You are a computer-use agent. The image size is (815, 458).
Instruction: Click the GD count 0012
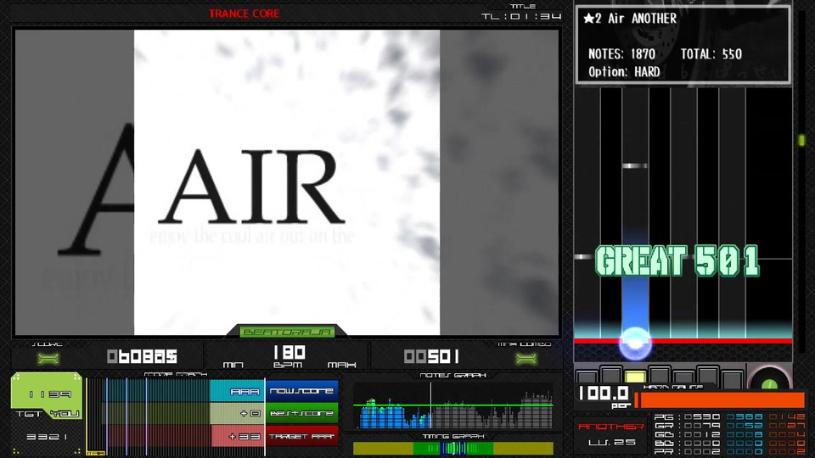point(702,434)
